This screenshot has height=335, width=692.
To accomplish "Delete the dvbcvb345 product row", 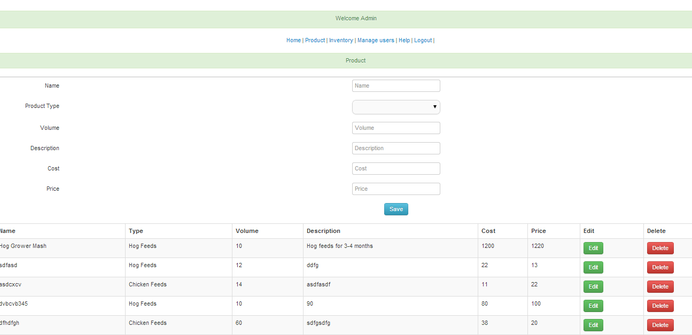I will point(660,306).
